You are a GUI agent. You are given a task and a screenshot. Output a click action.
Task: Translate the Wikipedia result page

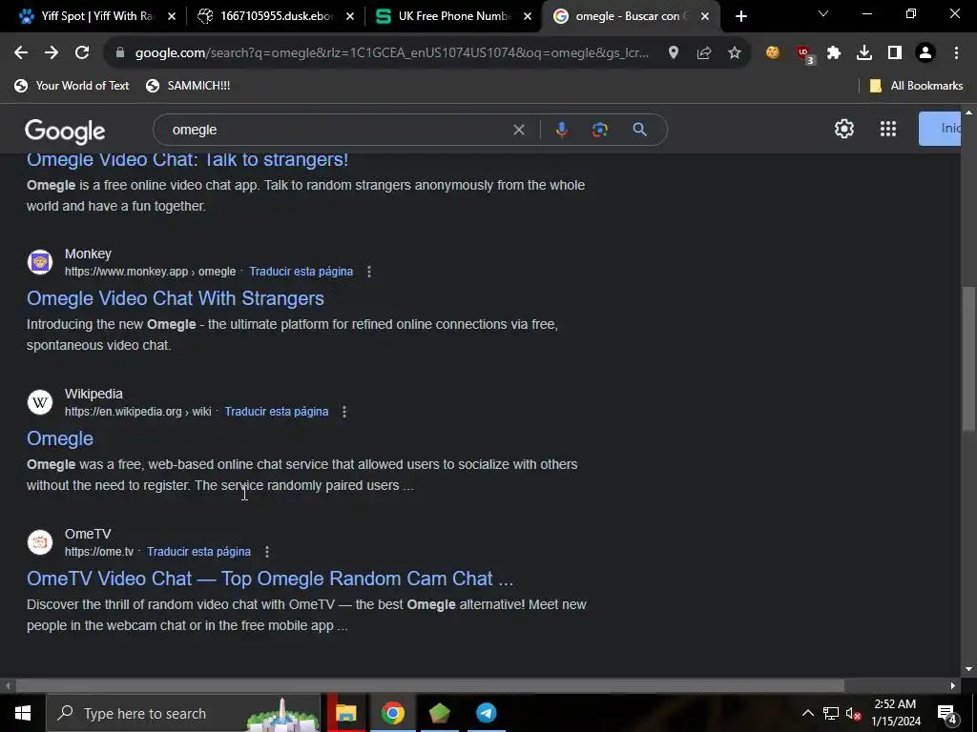pos(276,412)
